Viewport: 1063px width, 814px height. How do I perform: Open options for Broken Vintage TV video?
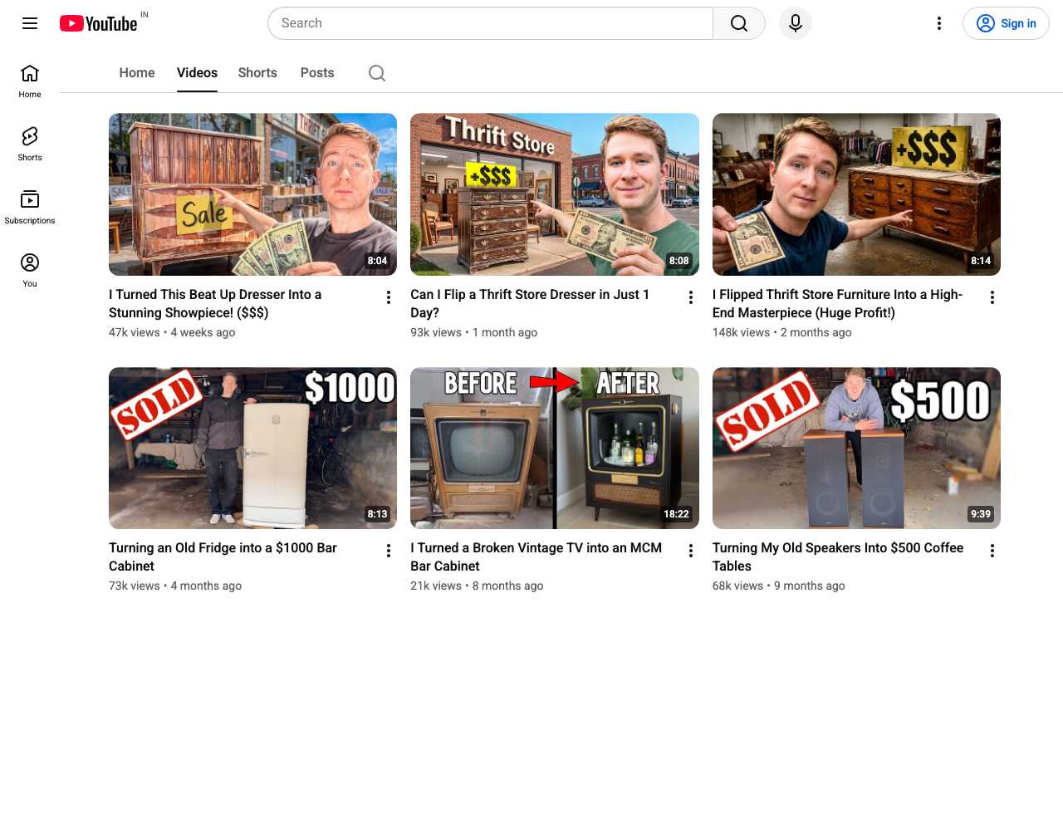[x=691, y=551]
